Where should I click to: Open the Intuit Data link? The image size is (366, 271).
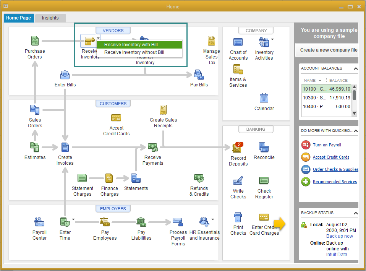coord(337,255)
